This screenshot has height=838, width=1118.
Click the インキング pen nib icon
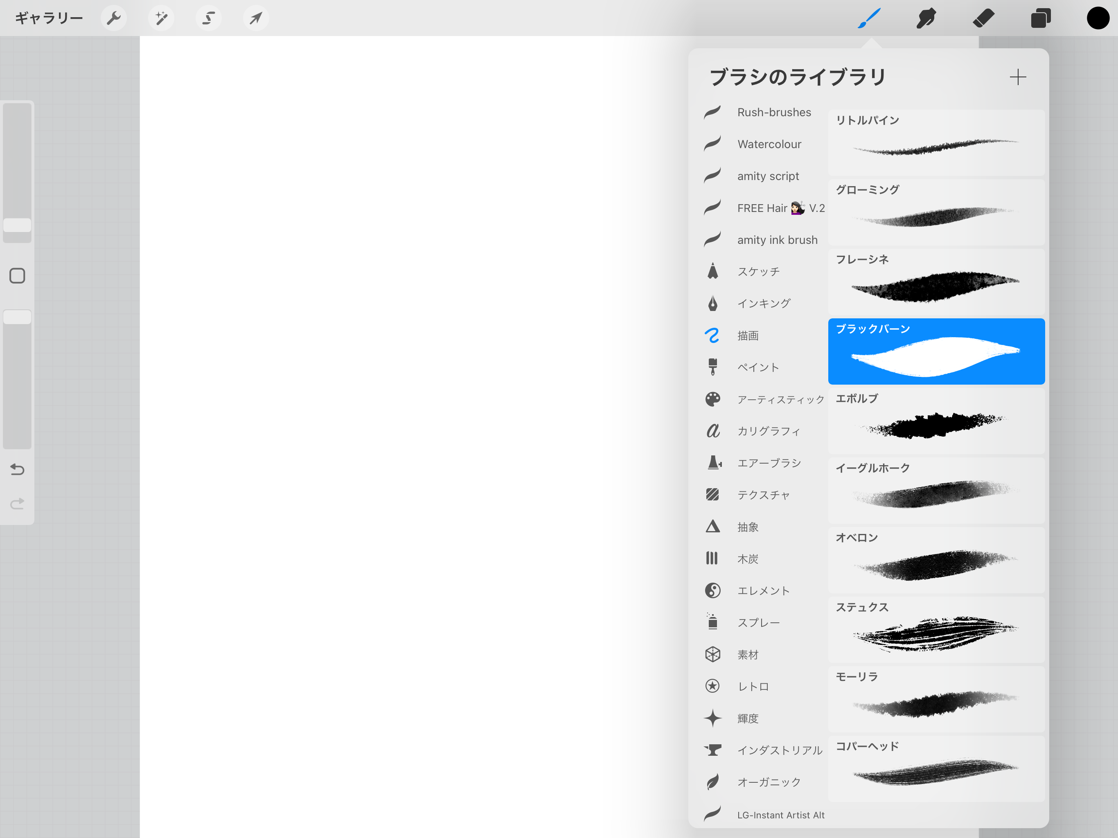click(712, 303)
